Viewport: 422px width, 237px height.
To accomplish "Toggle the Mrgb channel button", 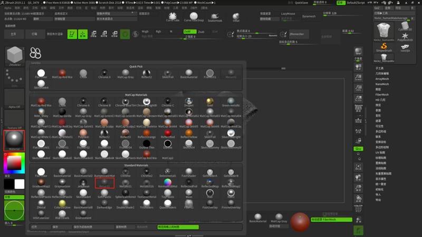I will point(145,32).
